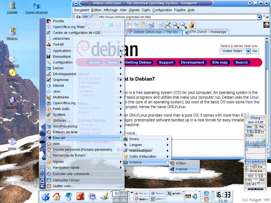The height and width of the screenshot is (203, 271).
Task: Click the Go button next to server selector
Action: [x=255, y=51]
